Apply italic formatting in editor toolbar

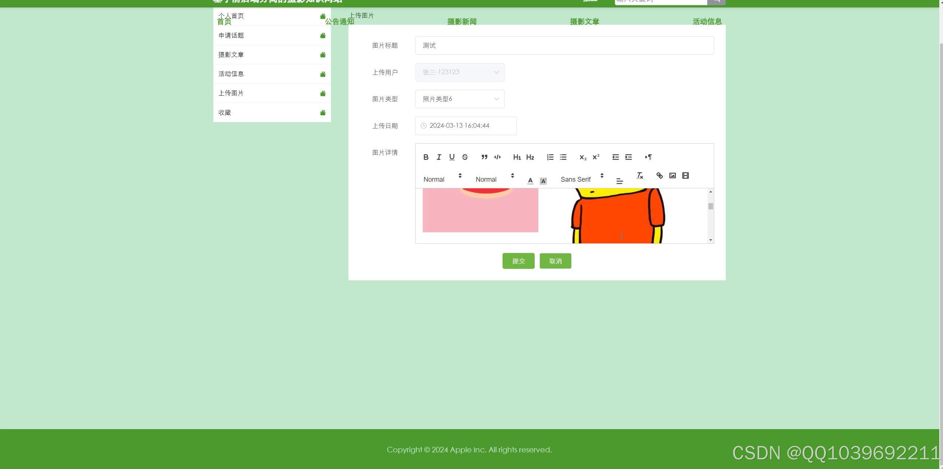439,157
